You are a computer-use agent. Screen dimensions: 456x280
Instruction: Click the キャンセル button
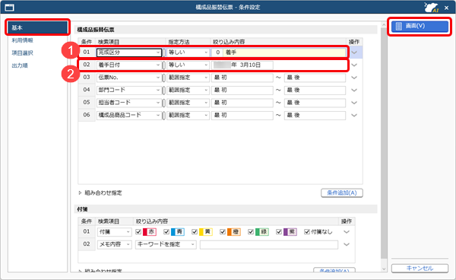point(420,268)
